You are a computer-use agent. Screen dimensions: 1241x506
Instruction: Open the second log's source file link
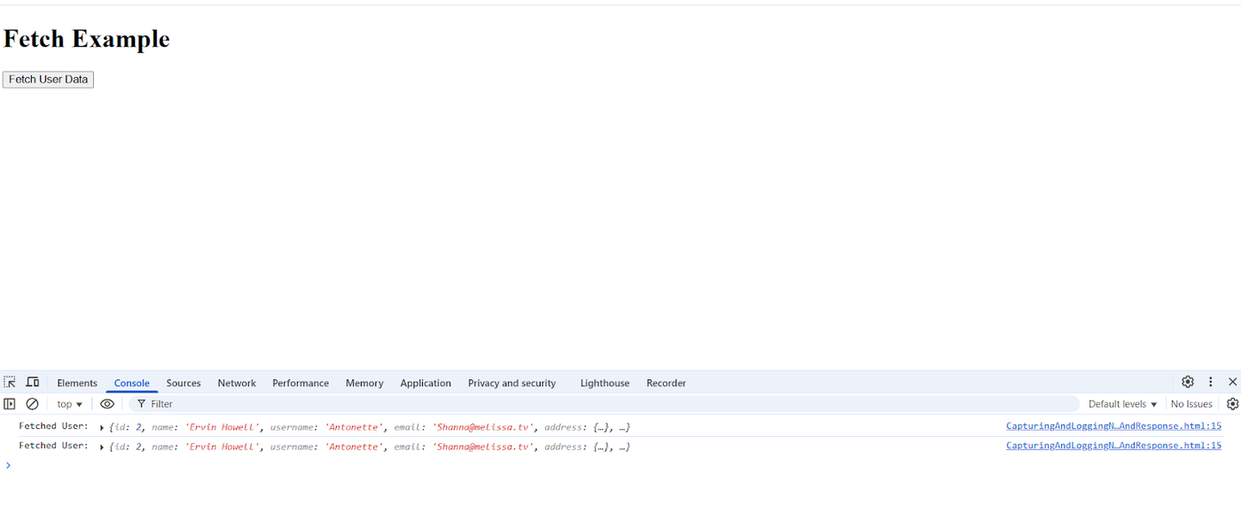(1113, 446)
